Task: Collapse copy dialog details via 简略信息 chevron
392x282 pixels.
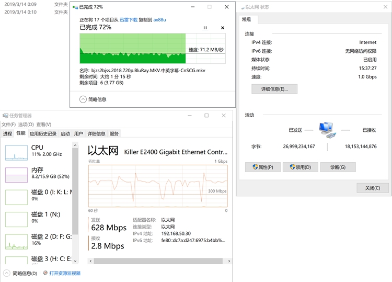Action: point(83,99)
